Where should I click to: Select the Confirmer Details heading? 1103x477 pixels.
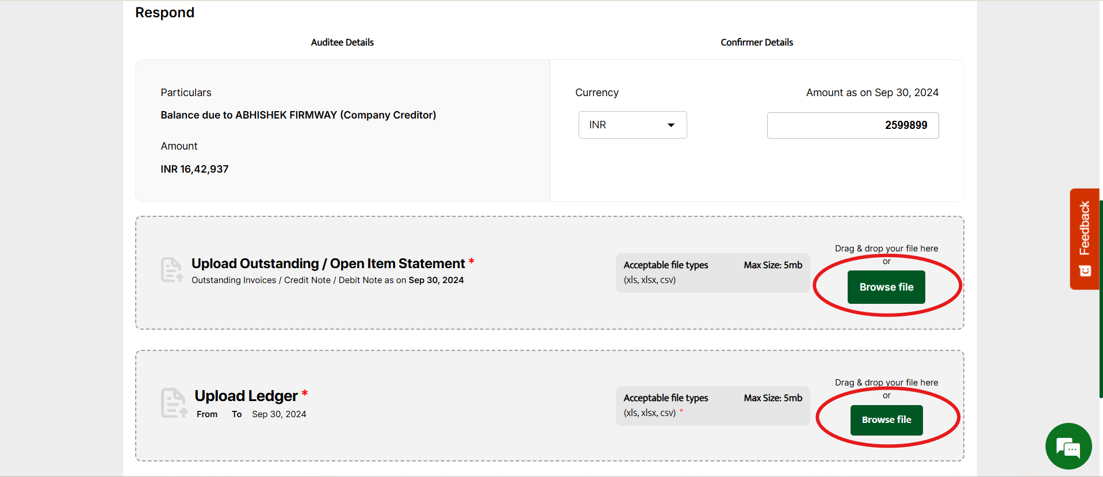756,43
